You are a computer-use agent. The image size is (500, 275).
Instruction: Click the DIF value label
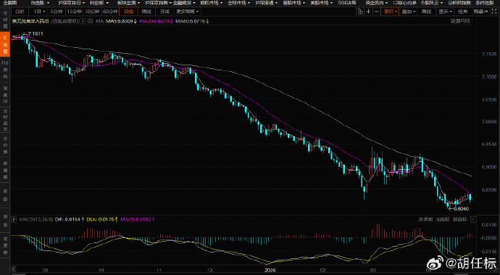70,219
